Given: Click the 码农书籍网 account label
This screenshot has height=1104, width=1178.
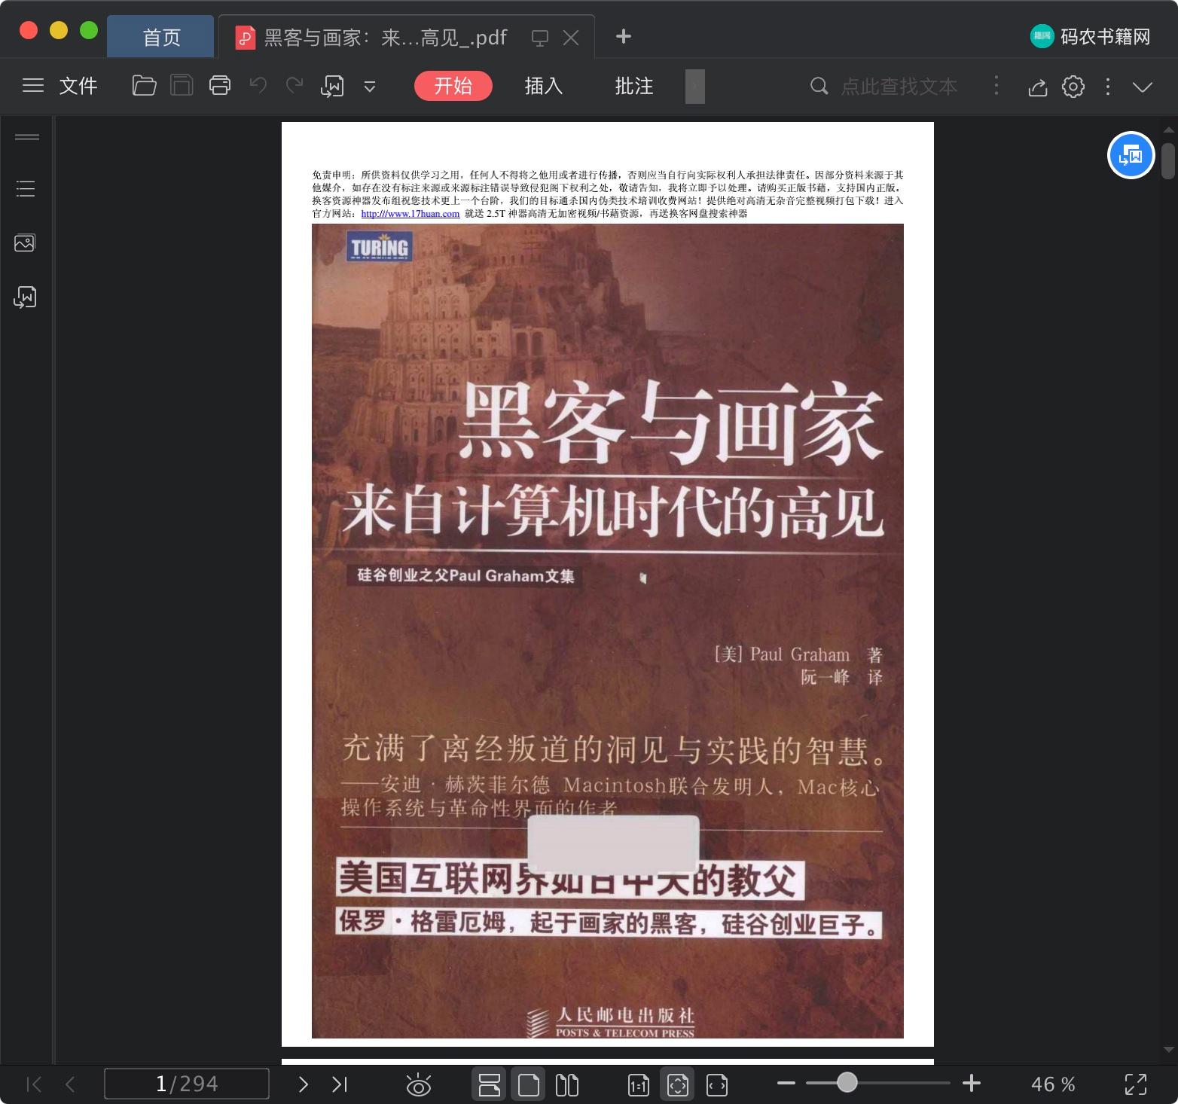Looking at the screenshot, I should 1105,37.
